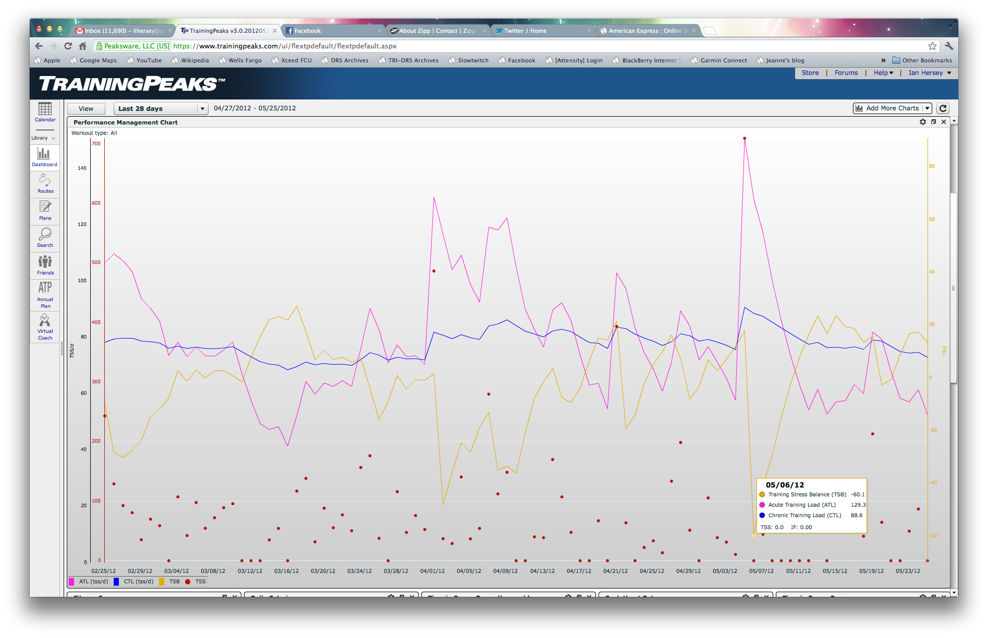Open the Annual Plan (ATP)
The image size is (988, 638).
45,294
